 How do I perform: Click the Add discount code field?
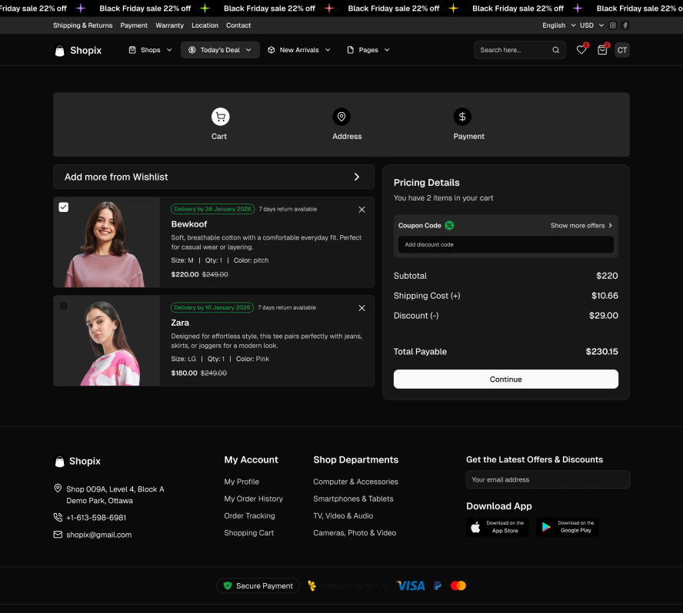point(505,245)
